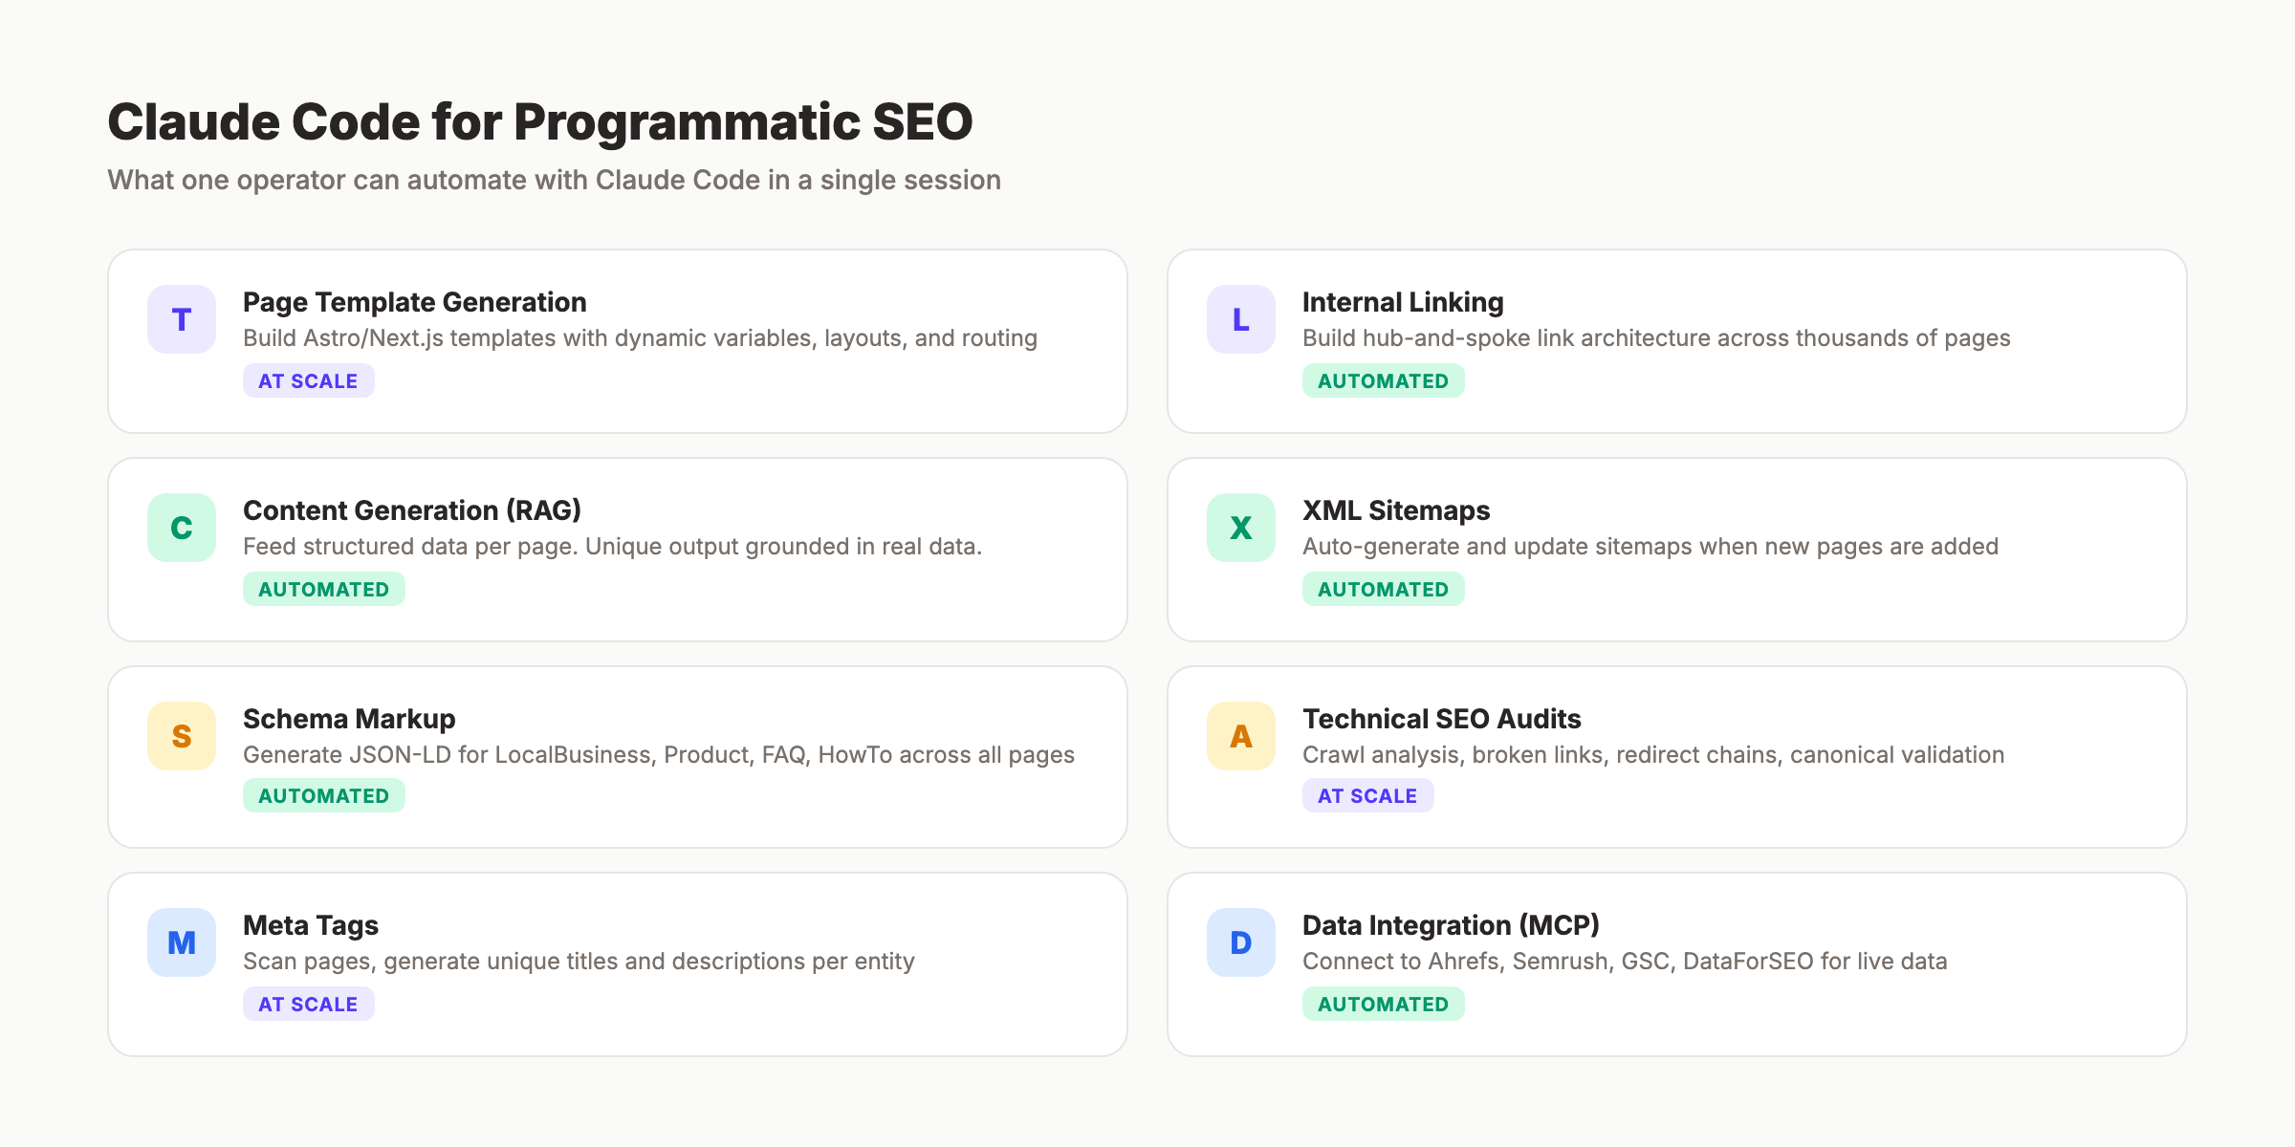The image size is (2295, 1147).
Task: Open the Internal Linking section
Action: click(x=1677, y=340)
